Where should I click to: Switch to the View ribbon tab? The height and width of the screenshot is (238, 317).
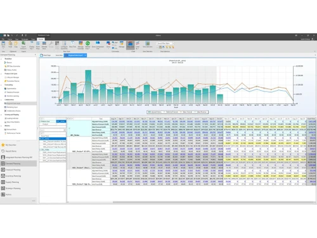point(16,39)
